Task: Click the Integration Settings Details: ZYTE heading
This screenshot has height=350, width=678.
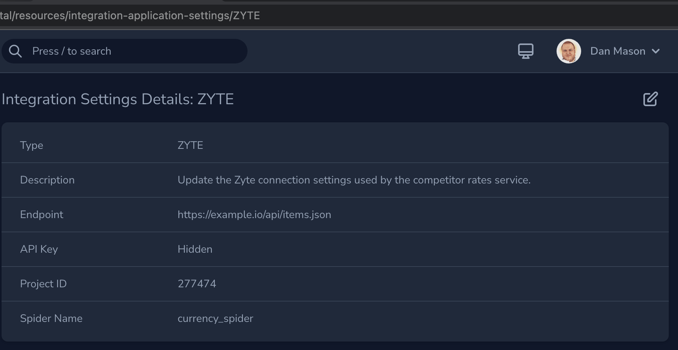Action: coord(117,99)
